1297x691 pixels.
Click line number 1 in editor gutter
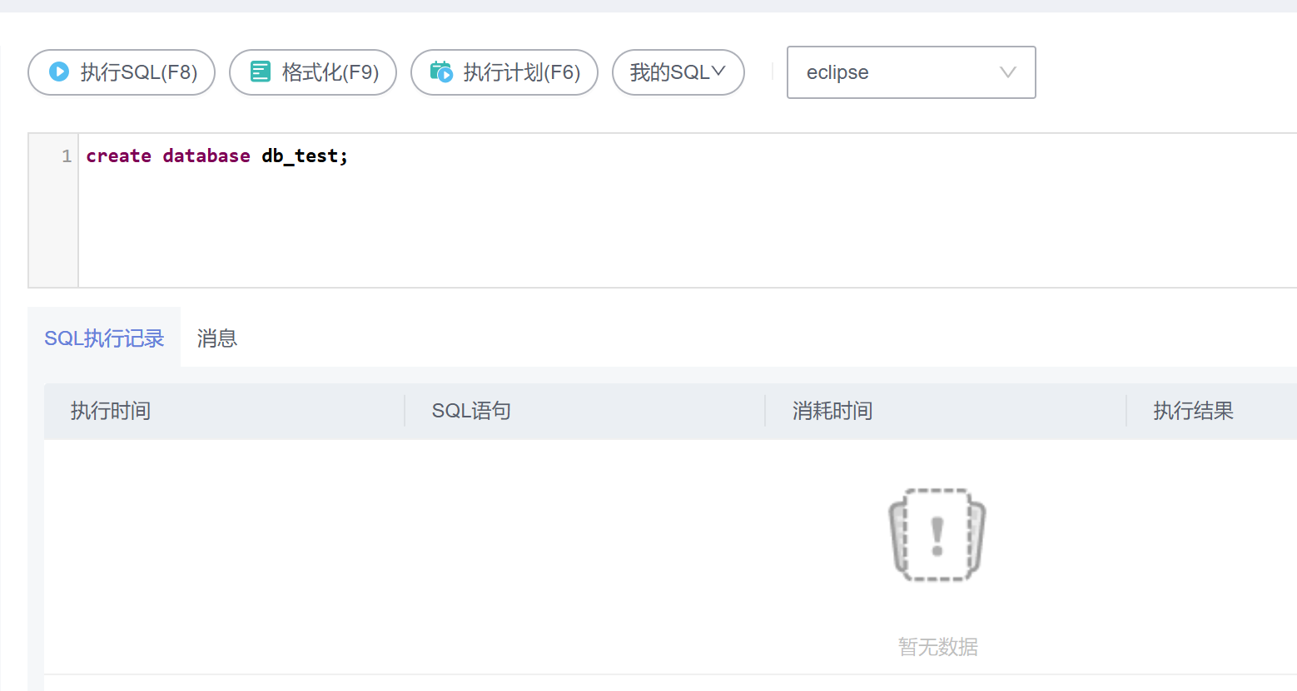67,156
